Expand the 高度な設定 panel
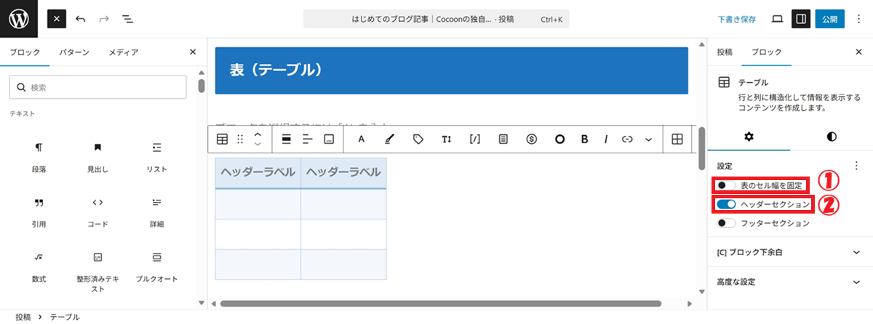This screenshot has width=873, height=324. pyautogui.click(x=786, y=280)
